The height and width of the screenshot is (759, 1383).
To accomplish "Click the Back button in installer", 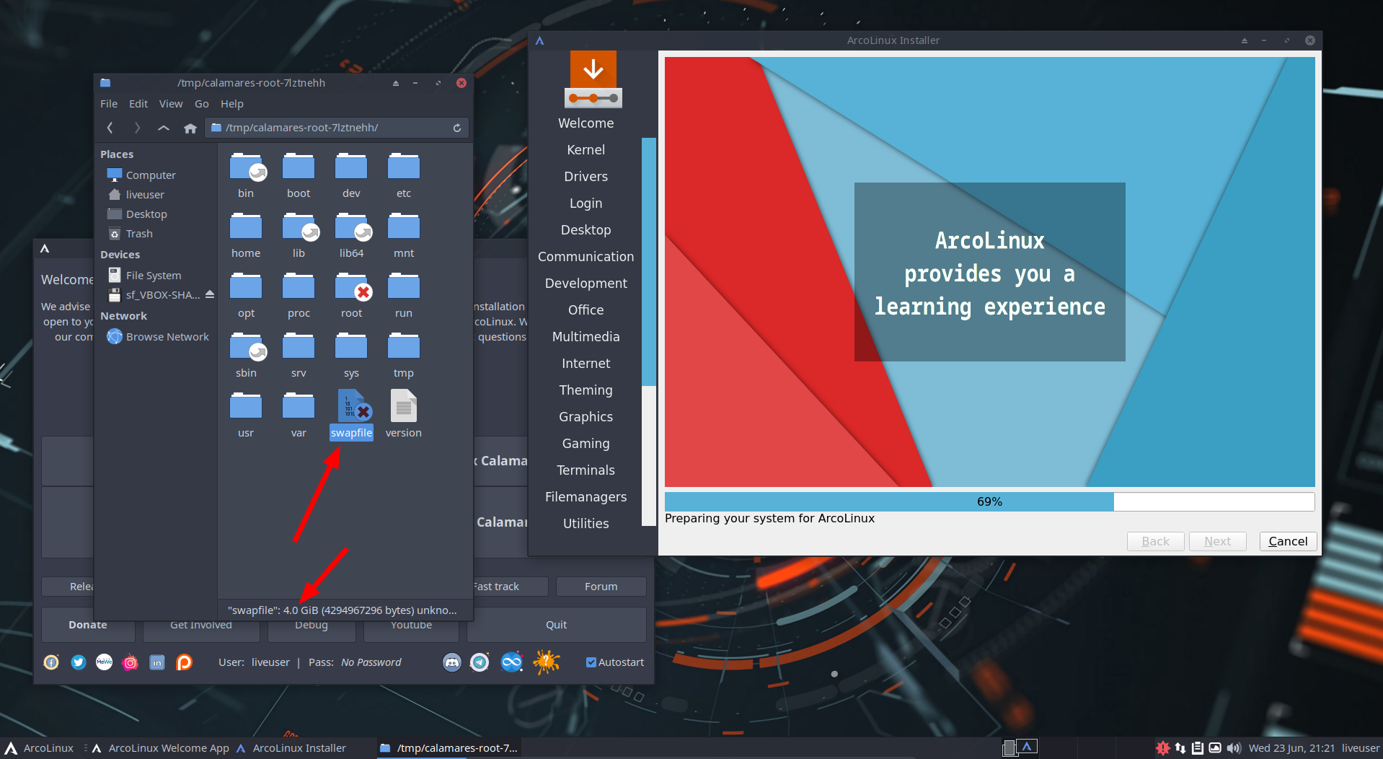I will pos(1155,541).
